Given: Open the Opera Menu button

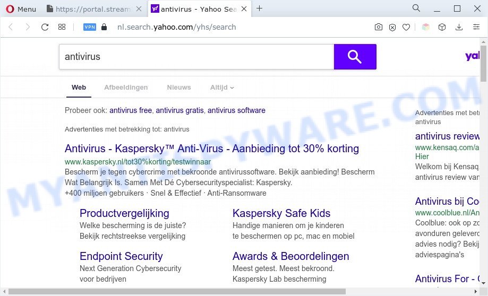Looking at the screenshot, I should (21, 9).
